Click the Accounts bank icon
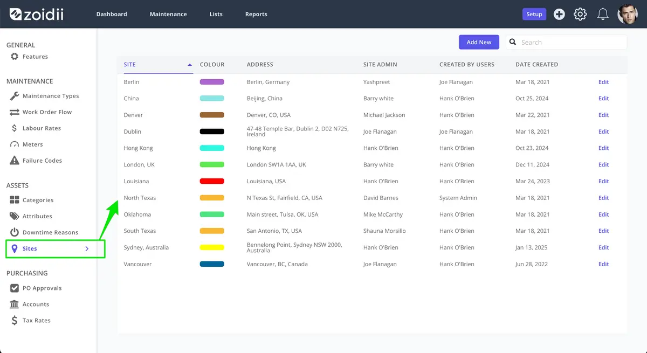This screenshot has height=353, width=647. [15, 304]
